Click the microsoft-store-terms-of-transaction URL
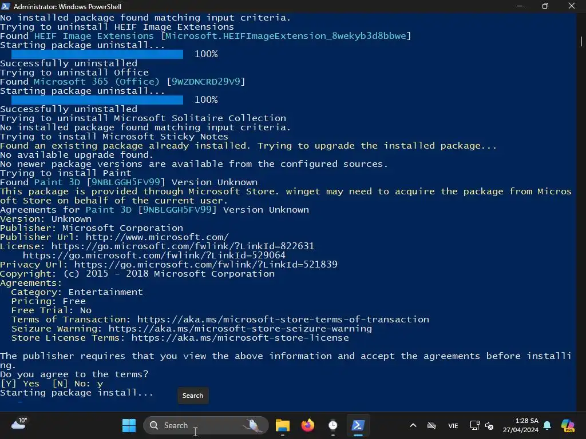 (283, 320)
